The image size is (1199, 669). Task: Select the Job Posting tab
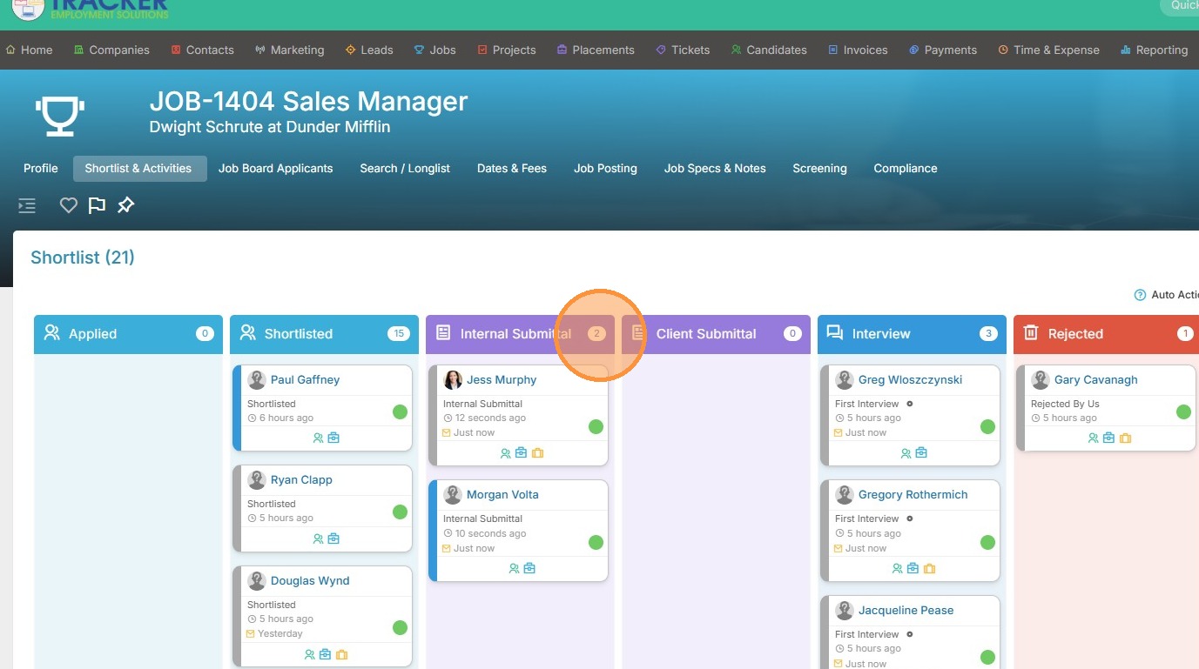605,168
